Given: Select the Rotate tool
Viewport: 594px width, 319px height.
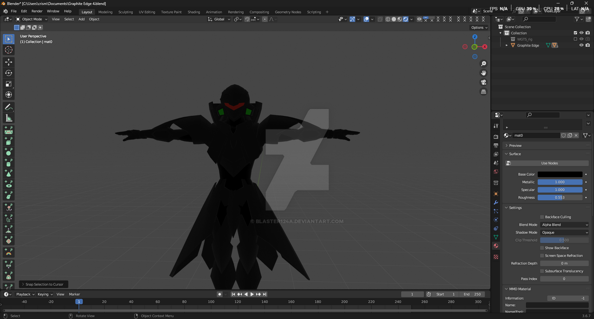Looking at the screenshot, I should pyautogui.click(x=8, y=73).
